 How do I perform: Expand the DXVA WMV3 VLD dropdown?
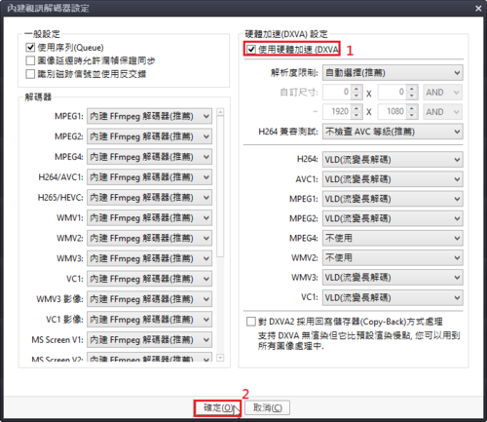tap(393, 278)
